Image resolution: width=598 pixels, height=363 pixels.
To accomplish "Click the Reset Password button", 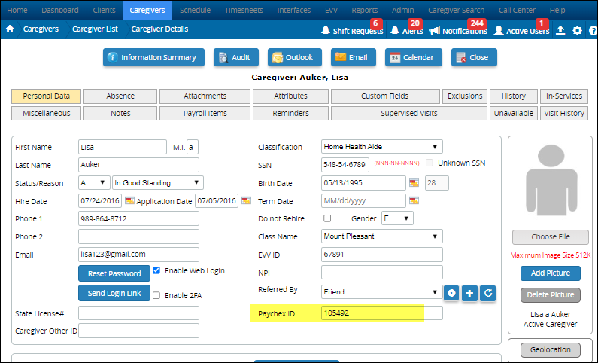I will click(x=114, y=273).
